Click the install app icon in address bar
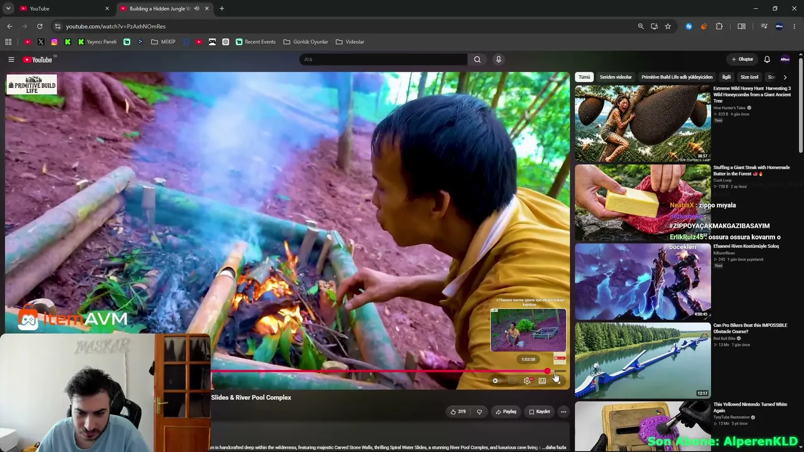Screen dimensions: 804x452 tap(655, 26)
